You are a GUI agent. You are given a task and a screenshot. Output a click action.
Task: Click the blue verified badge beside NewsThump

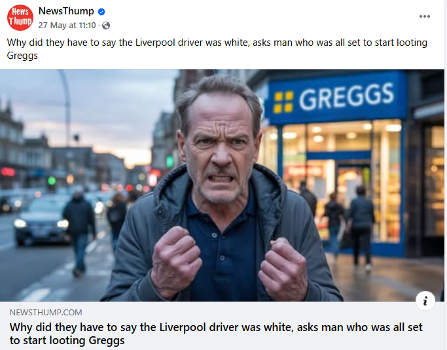coord(101,12)
